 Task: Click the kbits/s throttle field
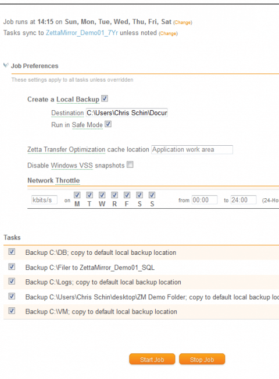(x=44, y=200)
